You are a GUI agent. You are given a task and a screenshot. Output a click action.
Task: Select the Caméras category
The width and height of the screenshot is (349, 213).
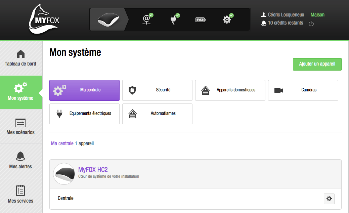pyautogui.click(x=303, y=90)
